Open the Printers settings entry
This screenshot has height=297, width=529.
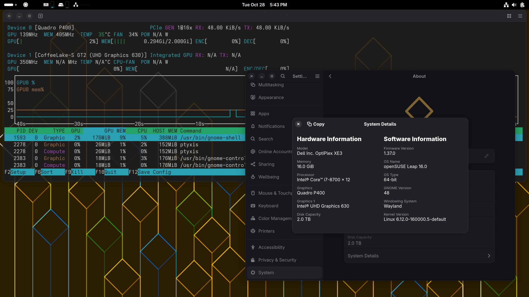point(266,231)
